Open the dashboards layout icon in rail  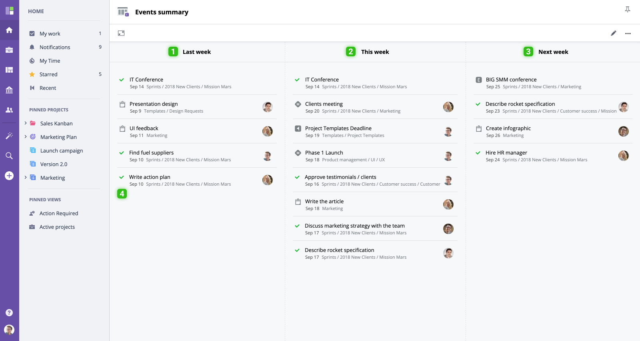coord(9,70)
